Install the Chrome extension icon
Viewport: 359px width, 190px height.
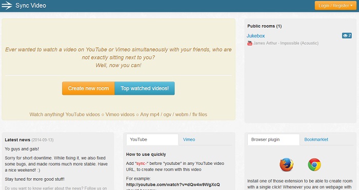(x=314, y=164)
